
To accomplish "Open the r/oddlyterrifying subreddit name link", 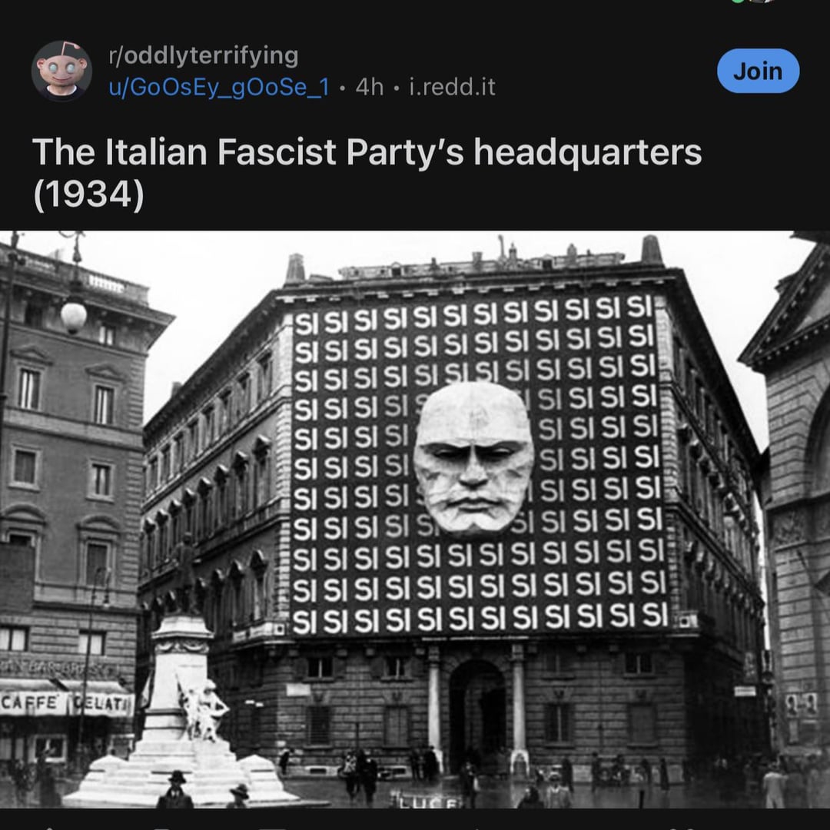I will (203, 55).
